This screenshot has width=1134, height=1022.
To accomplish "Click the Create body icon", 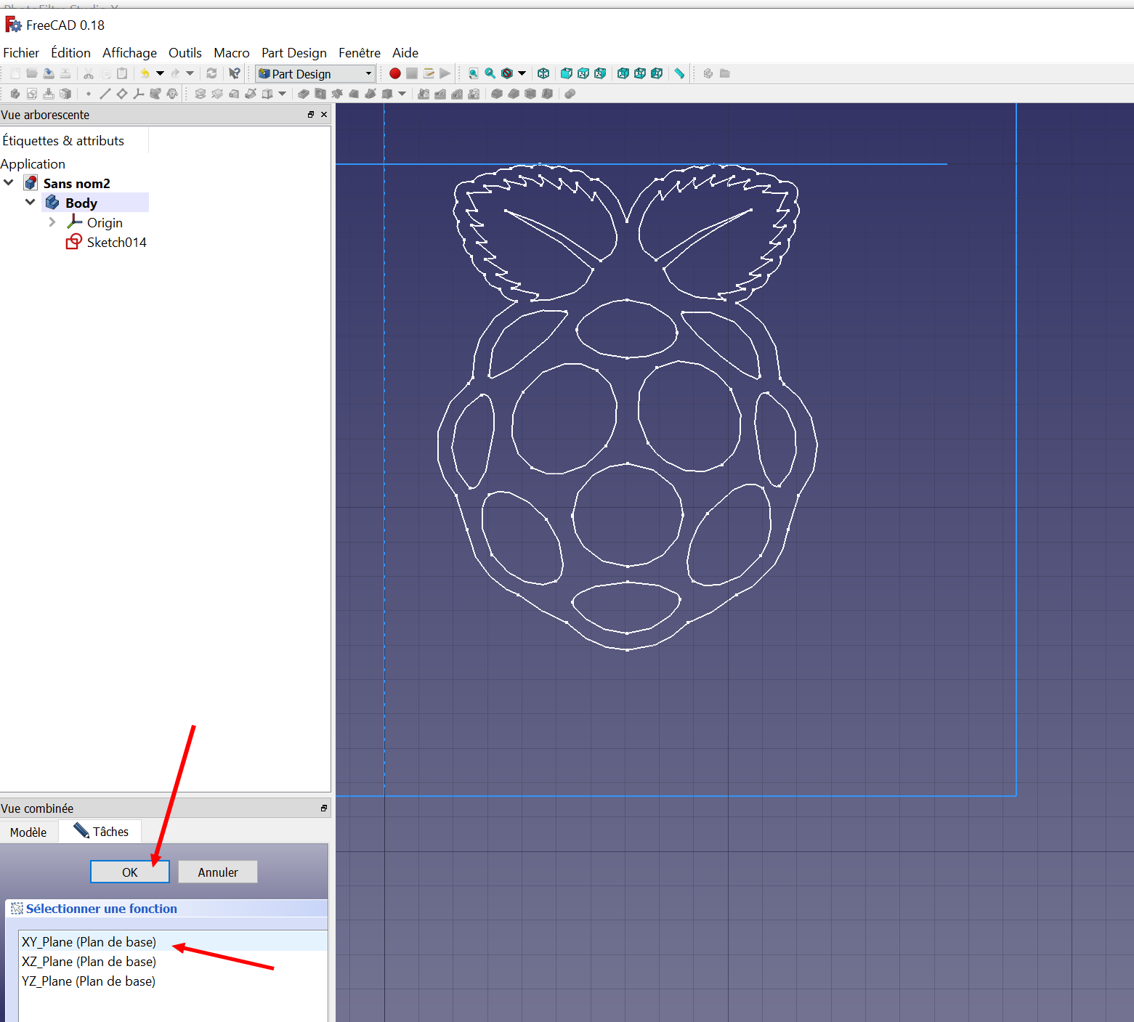I will 15,94.
